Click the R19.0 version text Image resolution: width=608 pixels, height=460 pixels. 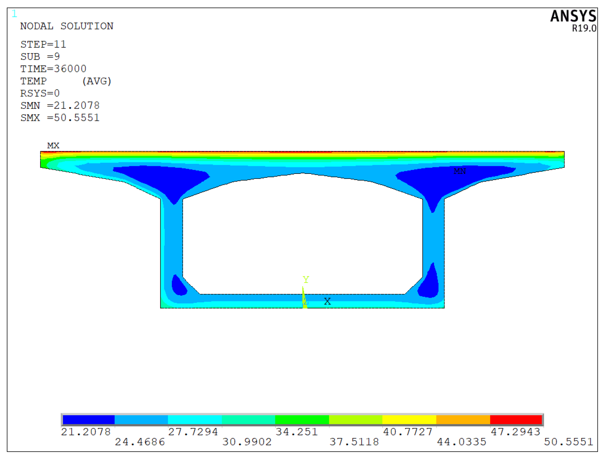584,28
